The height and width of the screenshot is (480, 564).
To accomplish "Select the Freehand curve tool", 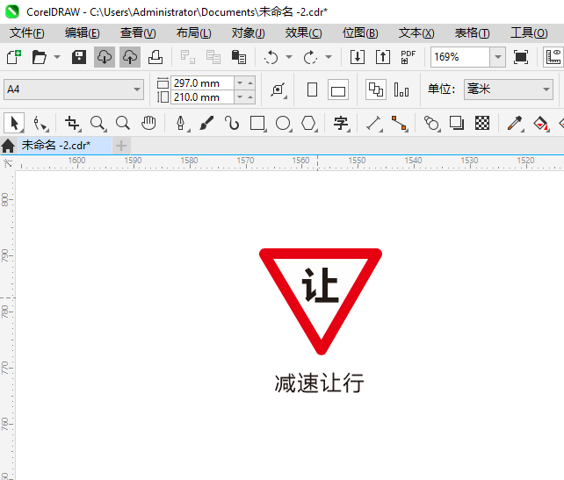I will (232, 123).
